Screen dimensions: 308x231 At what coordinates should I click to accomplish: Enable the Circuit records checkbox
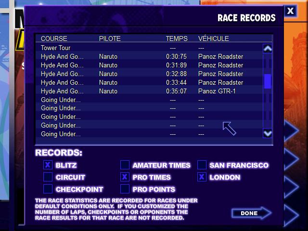pos(48,177)
